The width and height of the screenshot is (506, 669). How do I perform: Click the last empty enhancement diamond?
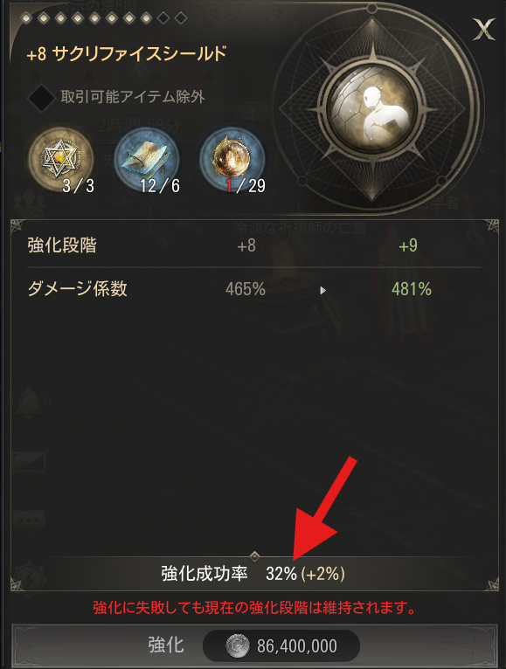click(x=181, y=18)
